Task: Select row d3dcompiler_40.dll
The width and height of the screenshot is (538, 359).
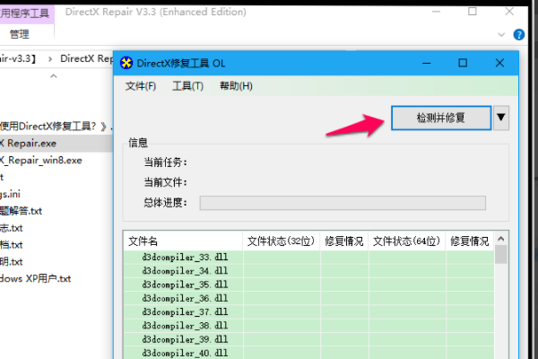Action: 308,353
